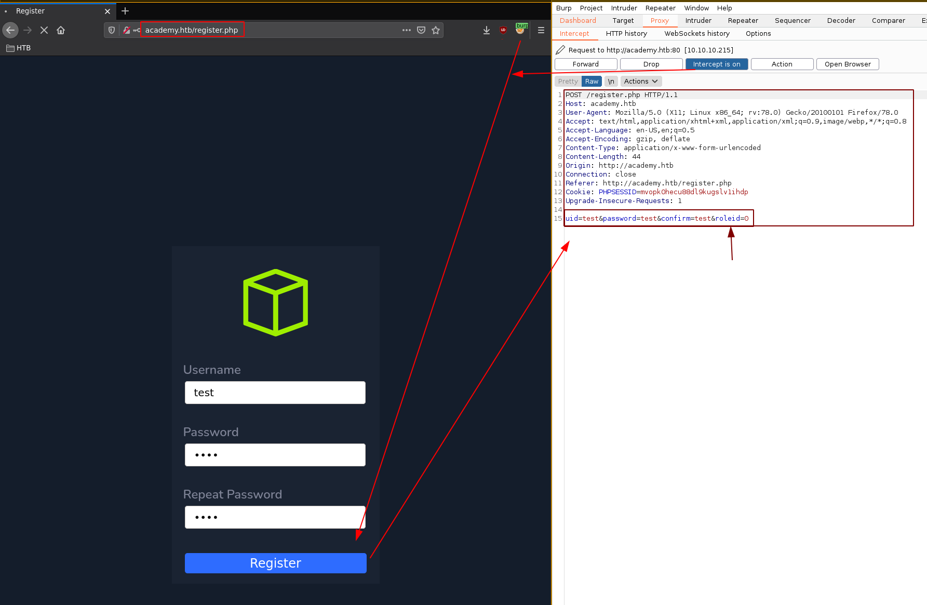Drop the intercepted request
The image size is (927, 605).
pos(651,64)
